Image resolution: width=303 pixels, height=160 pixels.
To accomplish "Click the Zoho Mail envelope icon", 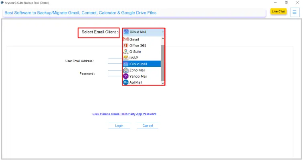I will click(x=125, y=70).
